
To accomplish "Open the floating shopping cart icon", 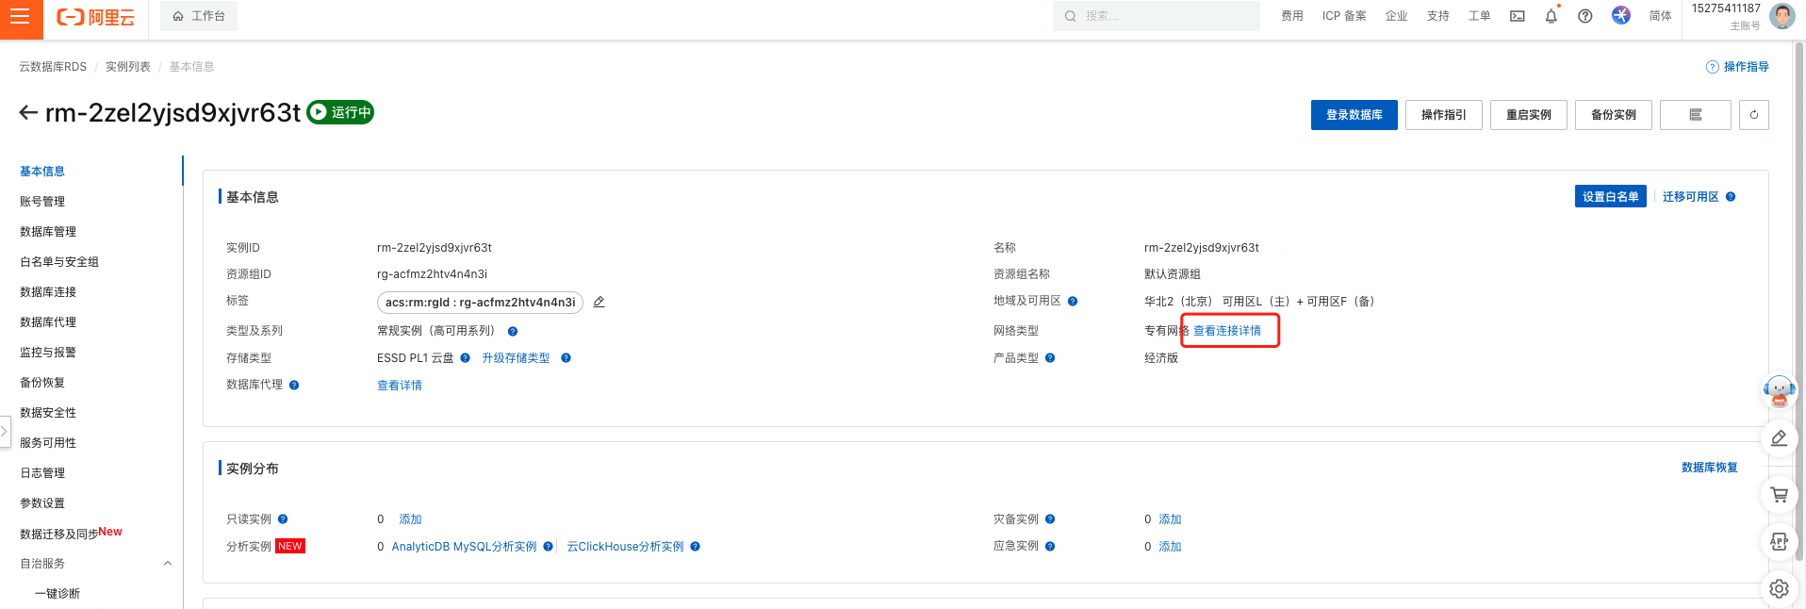I will click(x=1779, y=494).
